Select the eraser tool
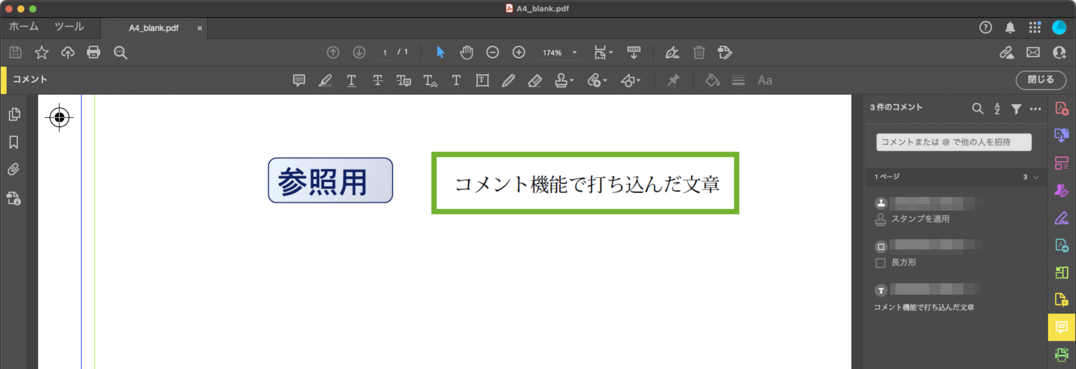This screenshot has width=1076, height=369. 534,80
